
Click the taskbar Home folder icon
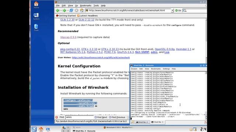pyautogui.click(x=41, y=129)
